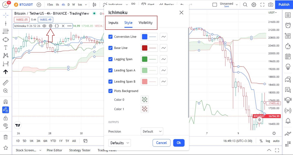Select the 4h timeframe
293x155 pixels.
(x=63, y=5)
